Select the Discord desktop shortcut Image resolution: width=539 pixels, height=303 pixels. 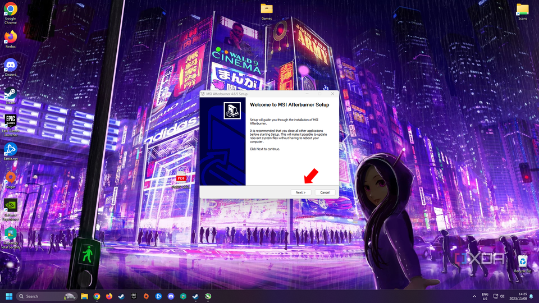(x=10, y=67)
